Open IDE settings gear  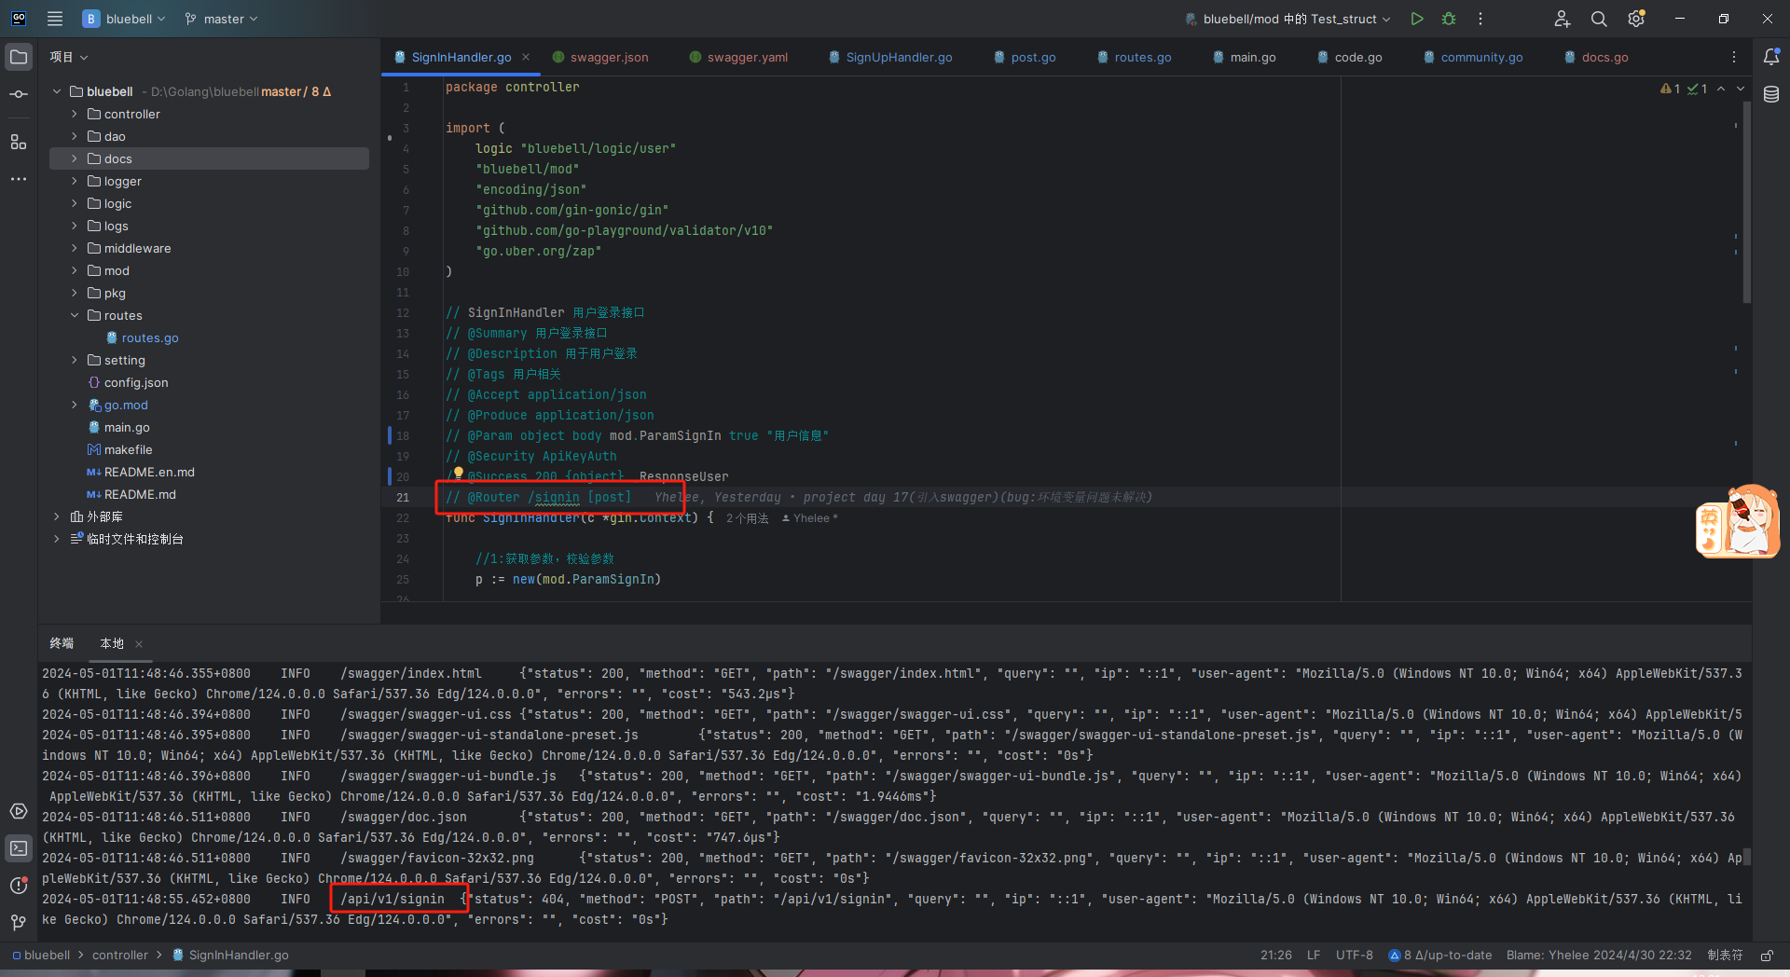[x=1636, y=19]
